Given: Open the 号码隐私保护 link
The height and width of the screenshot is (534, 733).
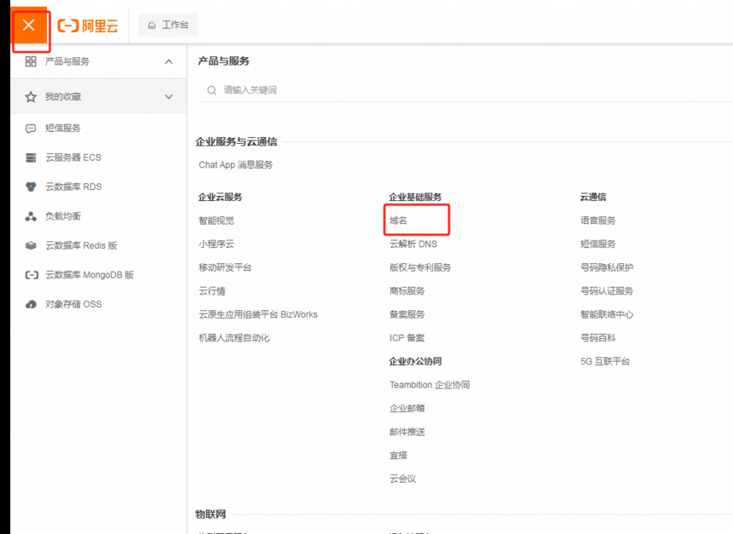Looking at the screenshot, I should pos(607,267).
